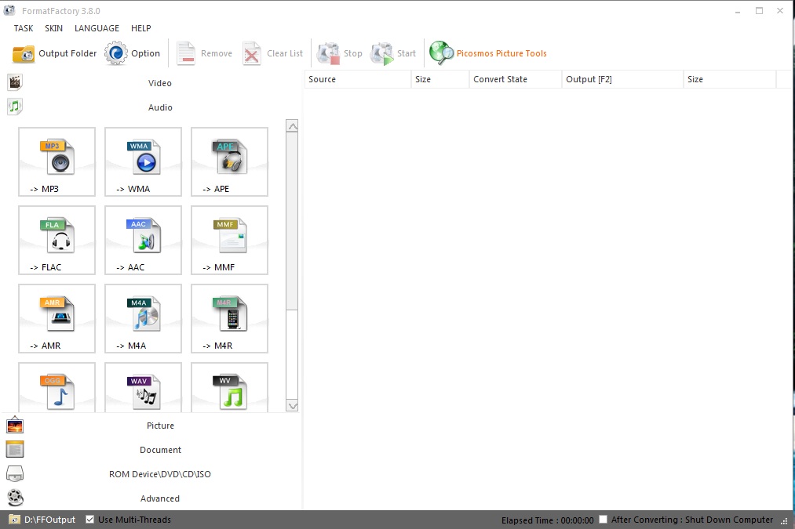Image resolution: width=795 pixels, height=529 pixels.
Task: Click the audio list scroll-down arrow
Action: pyautogui.click(x=292, y=405)
